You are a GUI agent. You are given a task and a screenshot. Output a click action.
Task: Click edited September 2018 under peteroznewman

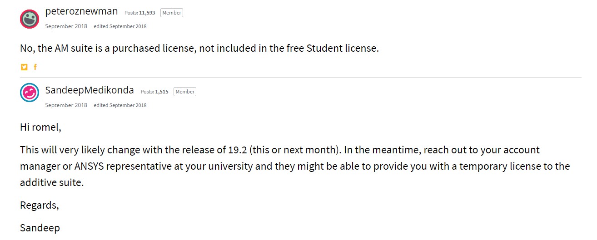point(120,26)
